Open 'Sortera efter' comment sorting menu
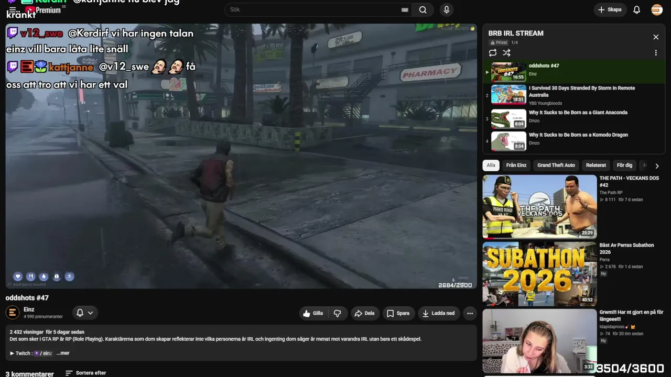 click(x=85, y=373)
